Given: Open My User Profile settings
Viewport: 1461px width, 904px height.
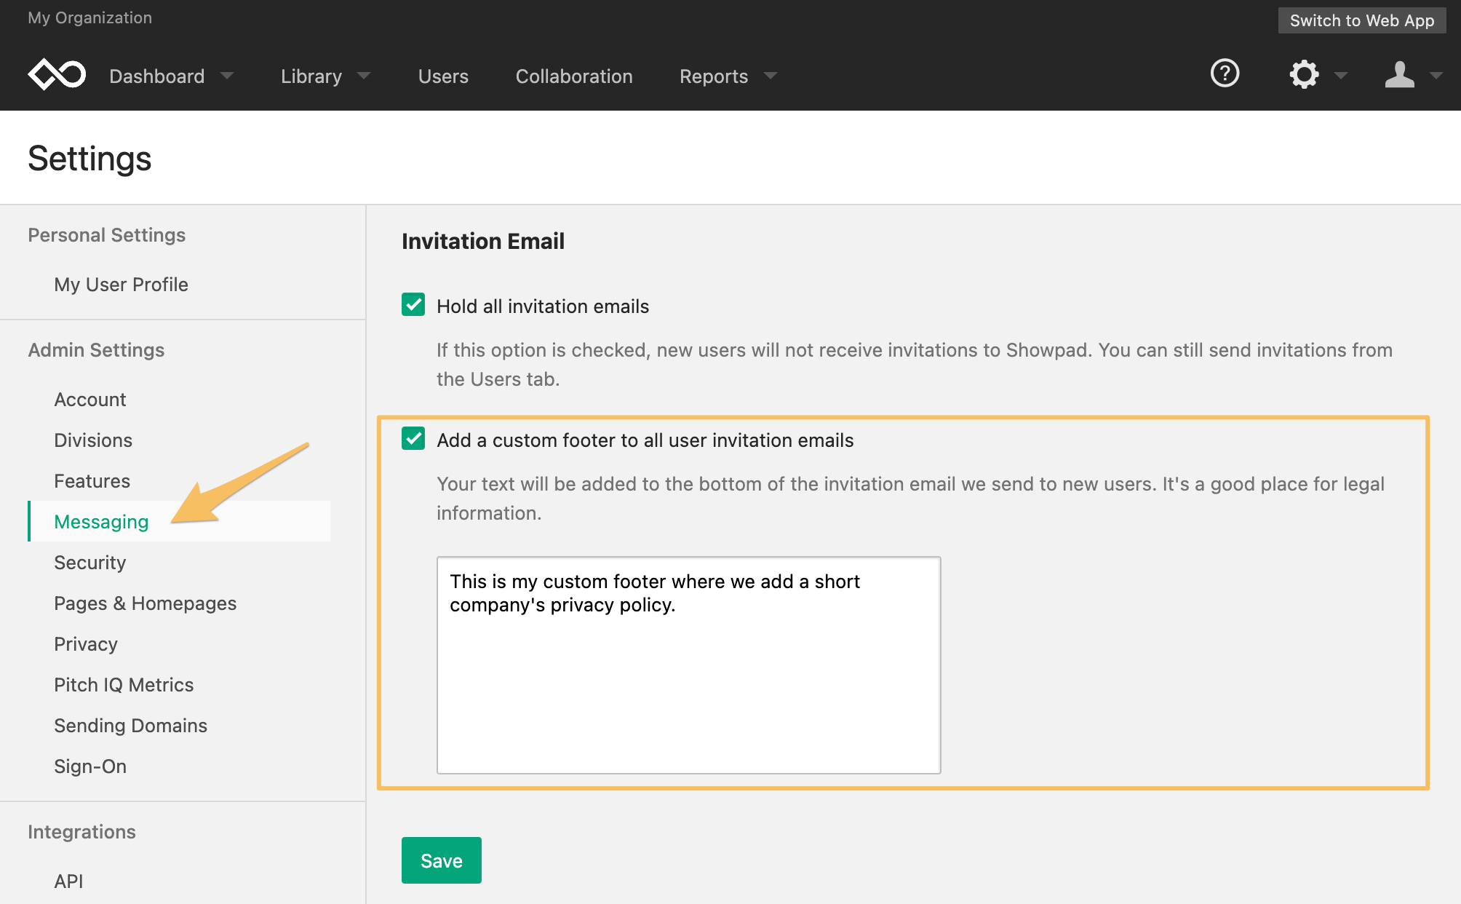Looking at the screenshot, I should [121, 285].
